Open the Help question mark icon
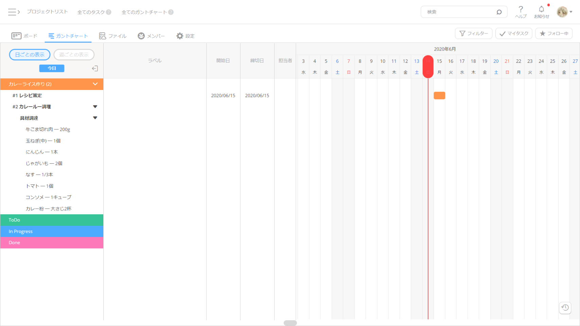Viewport: 580px width, 326px height. (x=521, y=12)
